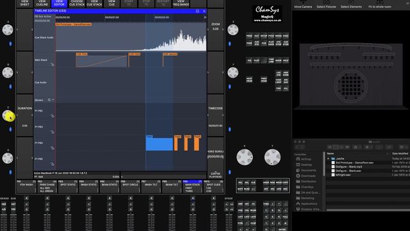Click the Duration soft button
This screenshot has width=410, height=231.
pos(24,116)
